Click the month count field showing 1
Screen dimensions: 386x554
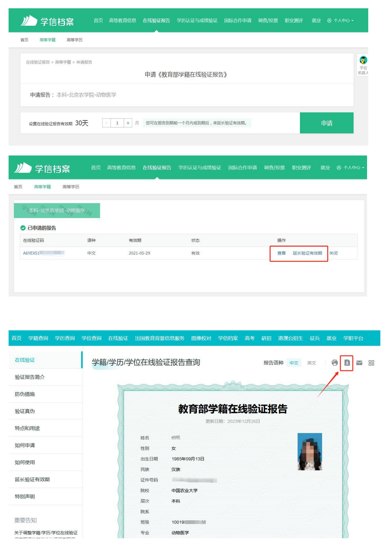(x=117, y=123)
